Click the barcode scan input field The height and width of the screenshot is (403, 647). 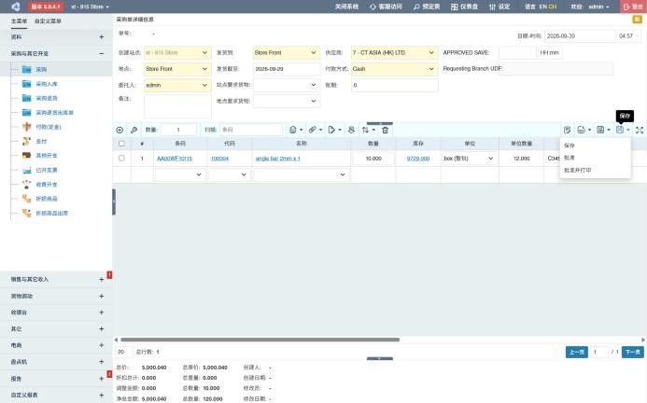(x=251, y=130)
